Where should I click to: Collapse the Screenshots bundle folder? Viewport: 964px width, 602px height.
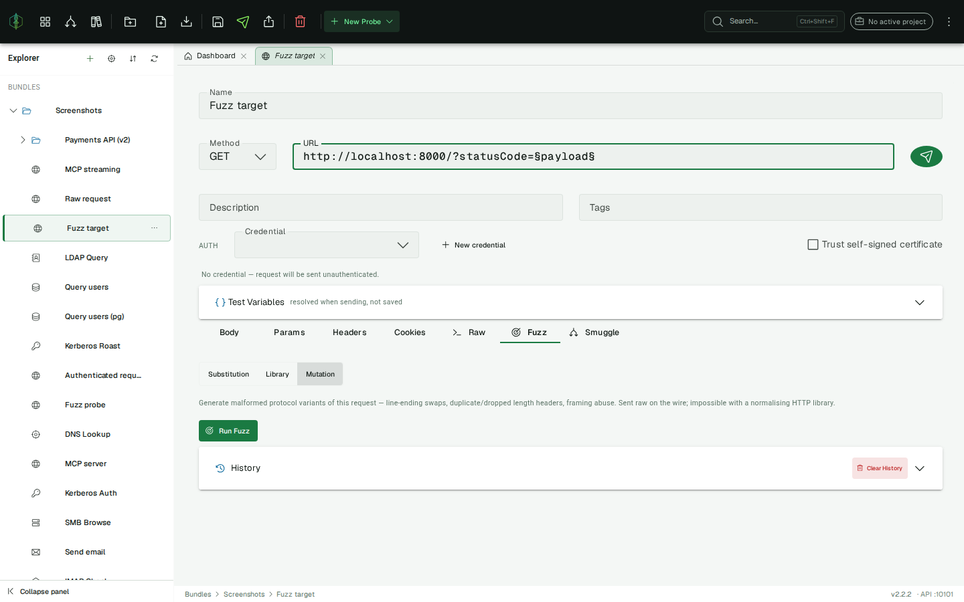[x=13, y=110]
